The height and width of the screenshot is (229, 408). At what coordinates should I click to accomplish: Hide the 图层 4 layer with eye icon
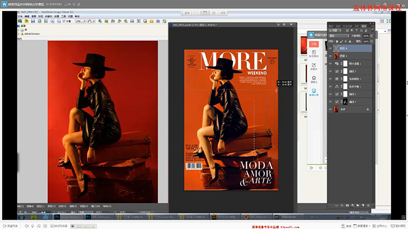[330, 48]
